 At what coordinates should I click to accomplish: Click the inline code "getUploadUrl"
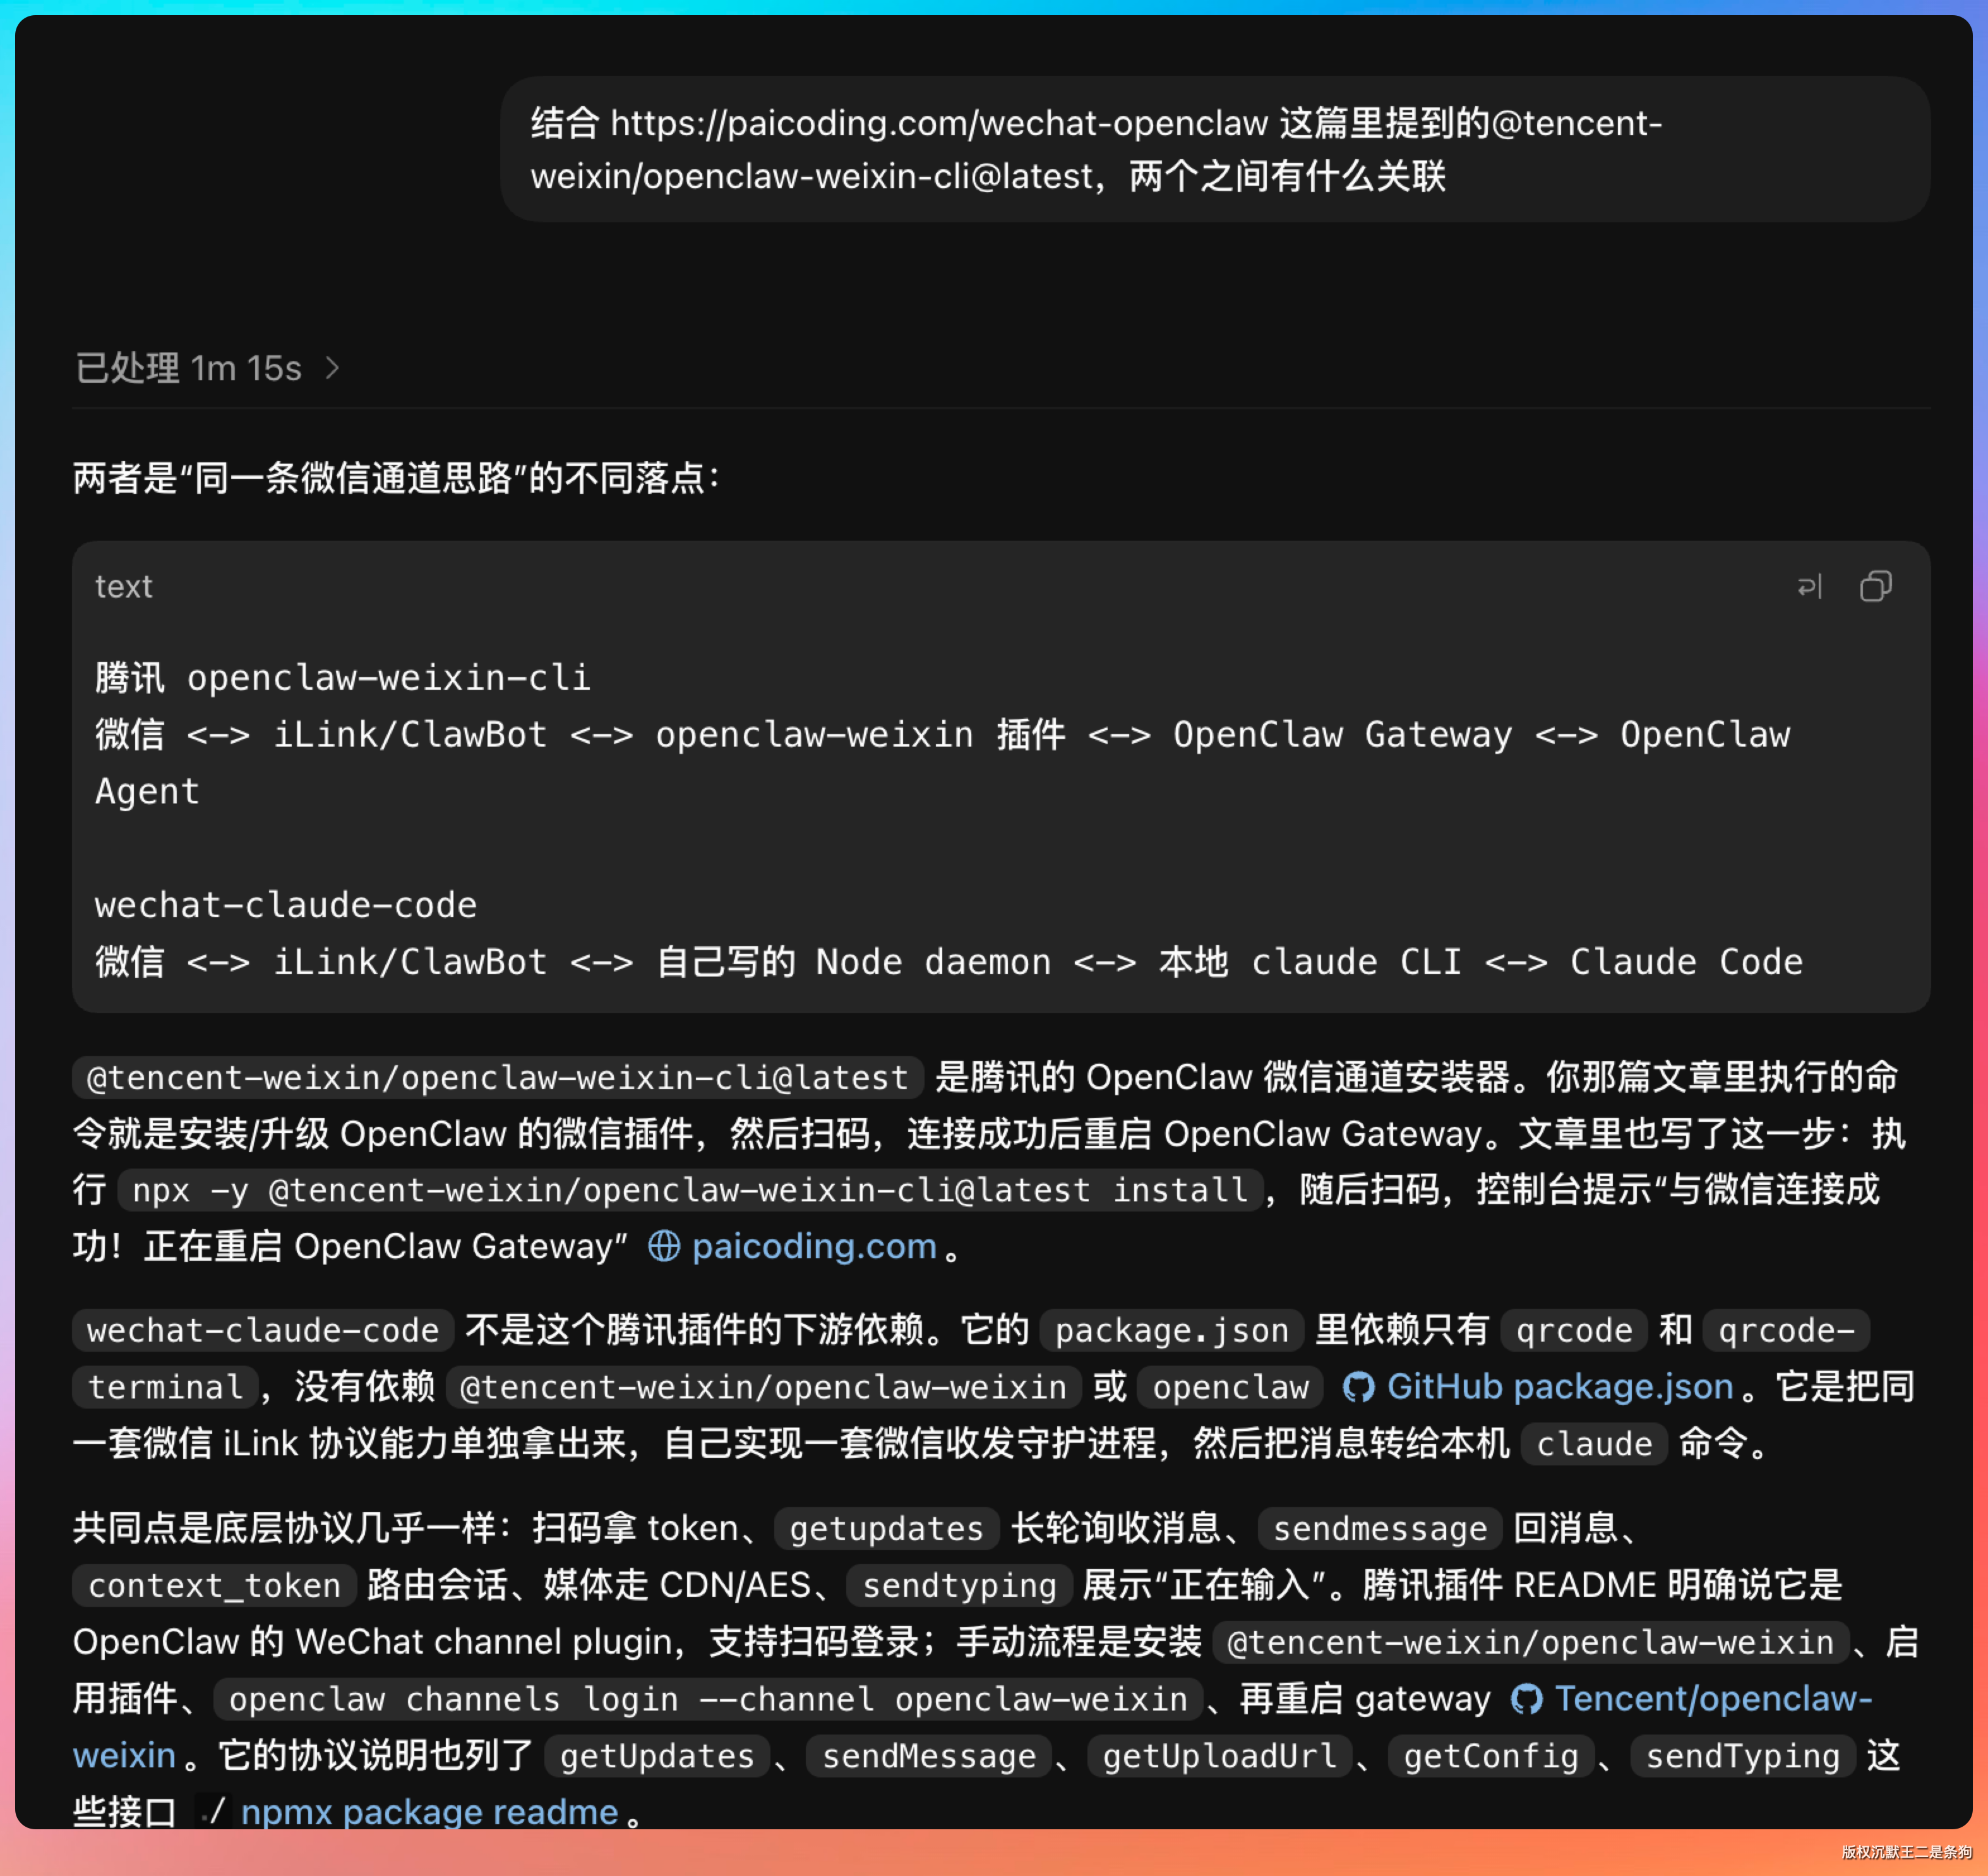click(1220, 1756)
